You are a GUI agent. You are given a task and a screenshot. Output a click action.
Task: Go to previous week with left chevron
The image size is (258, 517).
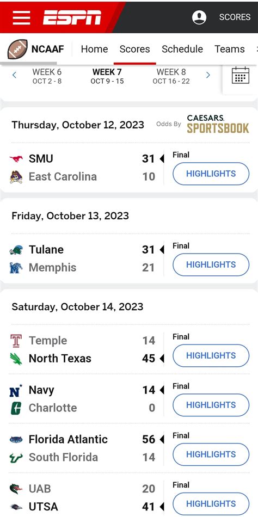point(14,75)
